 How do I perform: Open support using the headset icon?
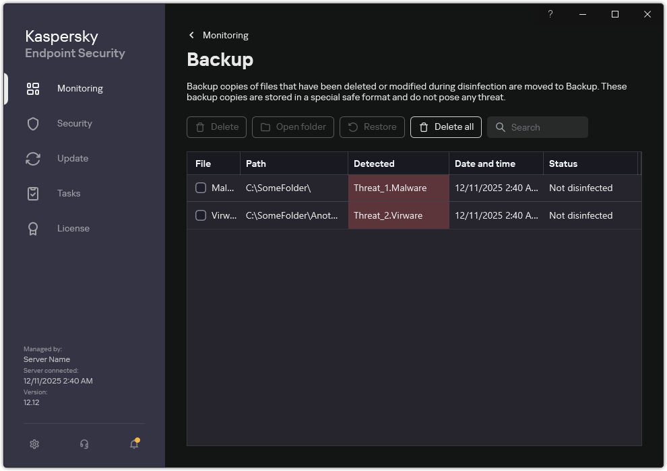[84, 444]
